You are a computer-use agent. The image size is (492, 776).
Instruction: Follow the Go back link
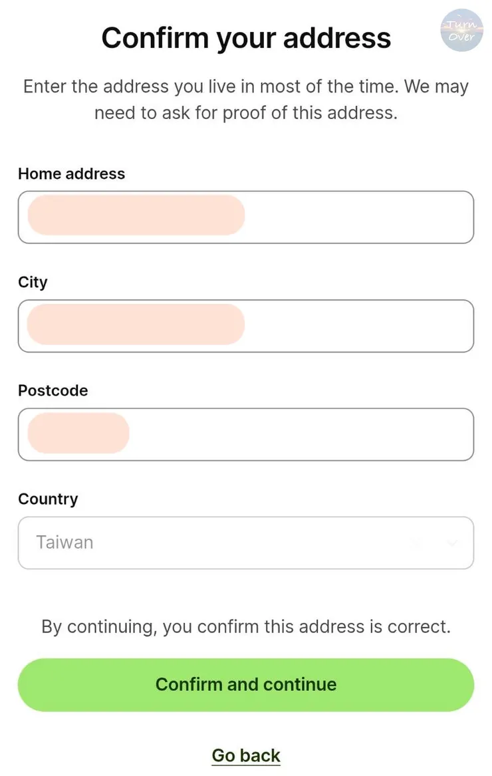point(246,755)
